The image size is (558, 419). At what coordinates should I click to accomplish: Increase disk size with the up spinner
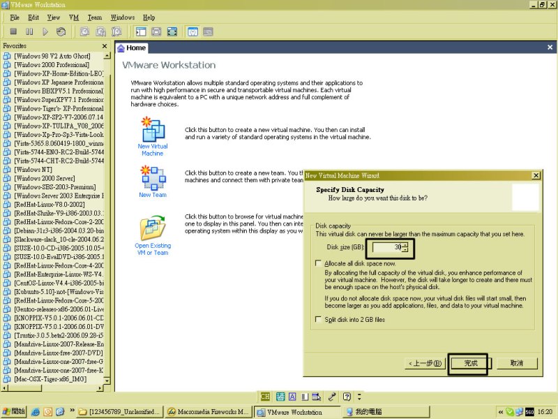pyautogui.click(x=405, y=244)
